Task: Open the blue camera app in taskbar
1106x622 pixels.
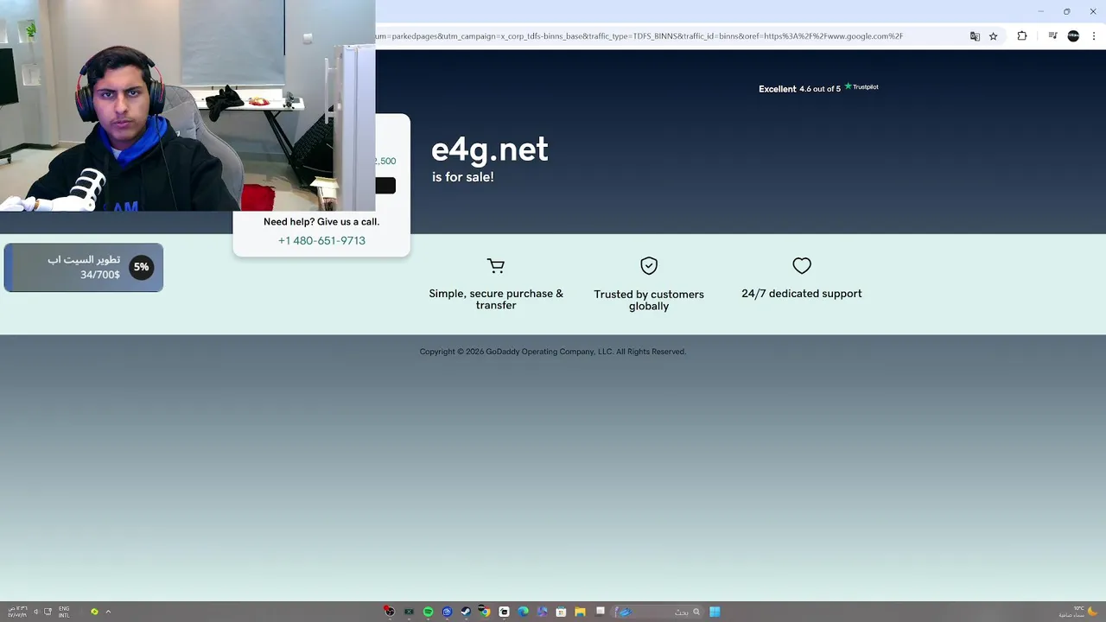Action: [447, 612]
